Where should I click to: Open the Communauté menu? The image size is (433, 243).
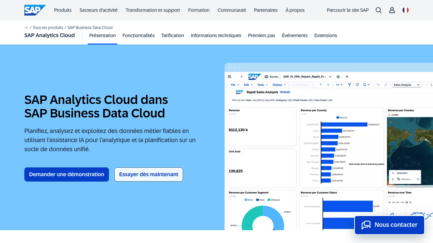click(232, 10)
